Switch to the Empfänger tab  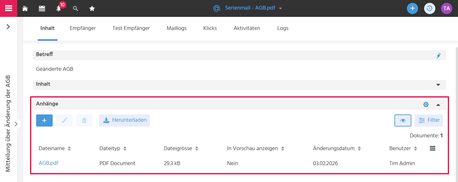(x=83, y=28)
